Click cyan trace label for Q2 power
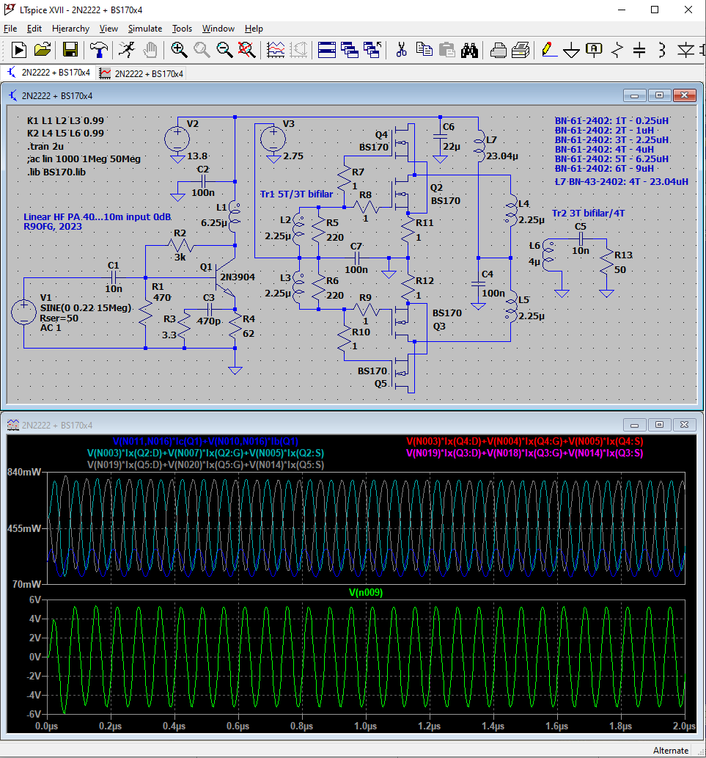 [x=205, y=453]
